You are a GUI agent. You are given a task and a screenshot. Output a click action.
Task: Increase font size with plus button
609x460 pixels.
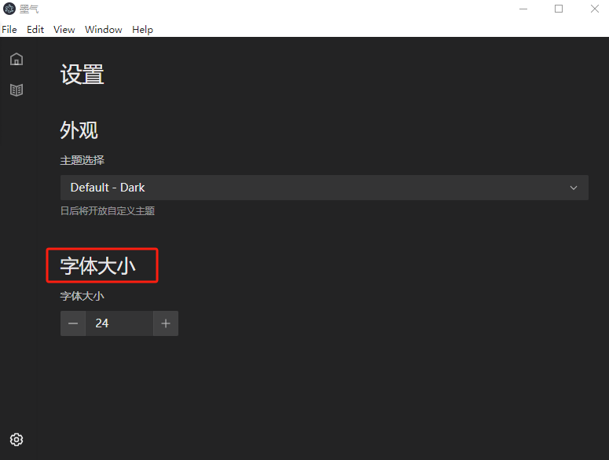(x=166, y=323)
